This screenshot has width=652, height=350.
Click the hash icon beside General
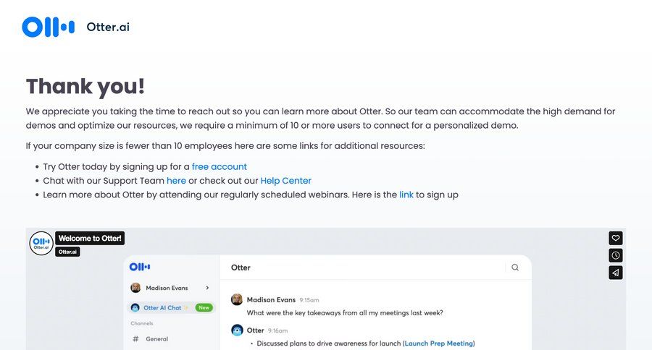(135, 338)
